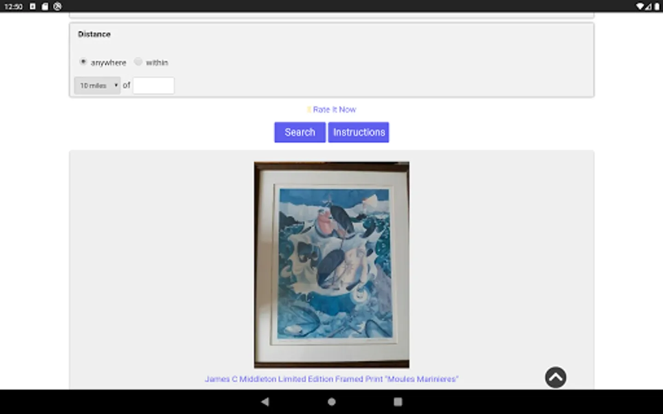Tap the SD card status bar icon

tap(45, 6)
